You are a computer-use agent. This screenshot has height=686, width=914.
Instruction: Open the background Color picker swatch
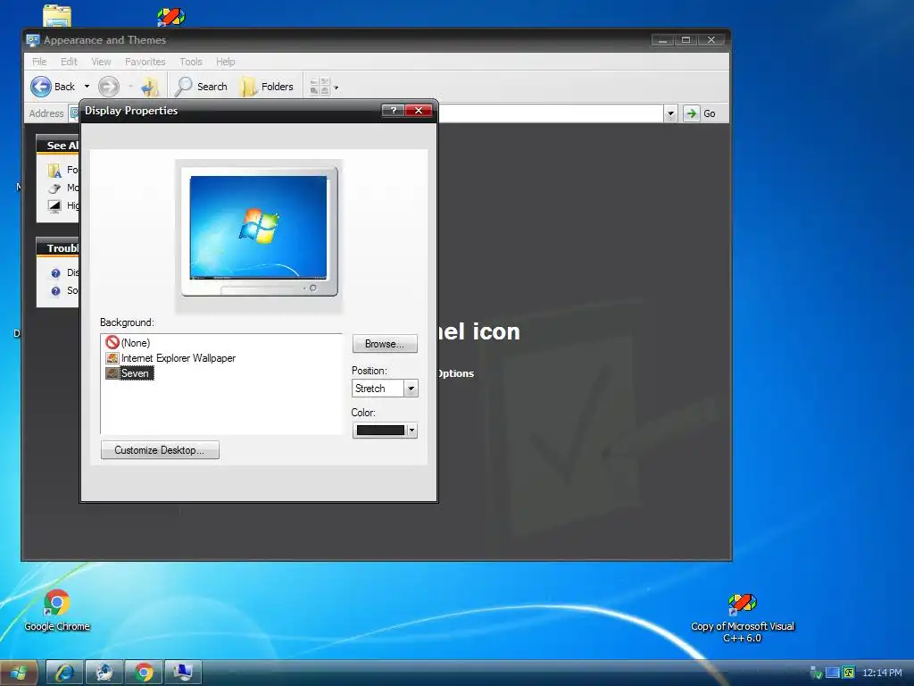[385, 431]
